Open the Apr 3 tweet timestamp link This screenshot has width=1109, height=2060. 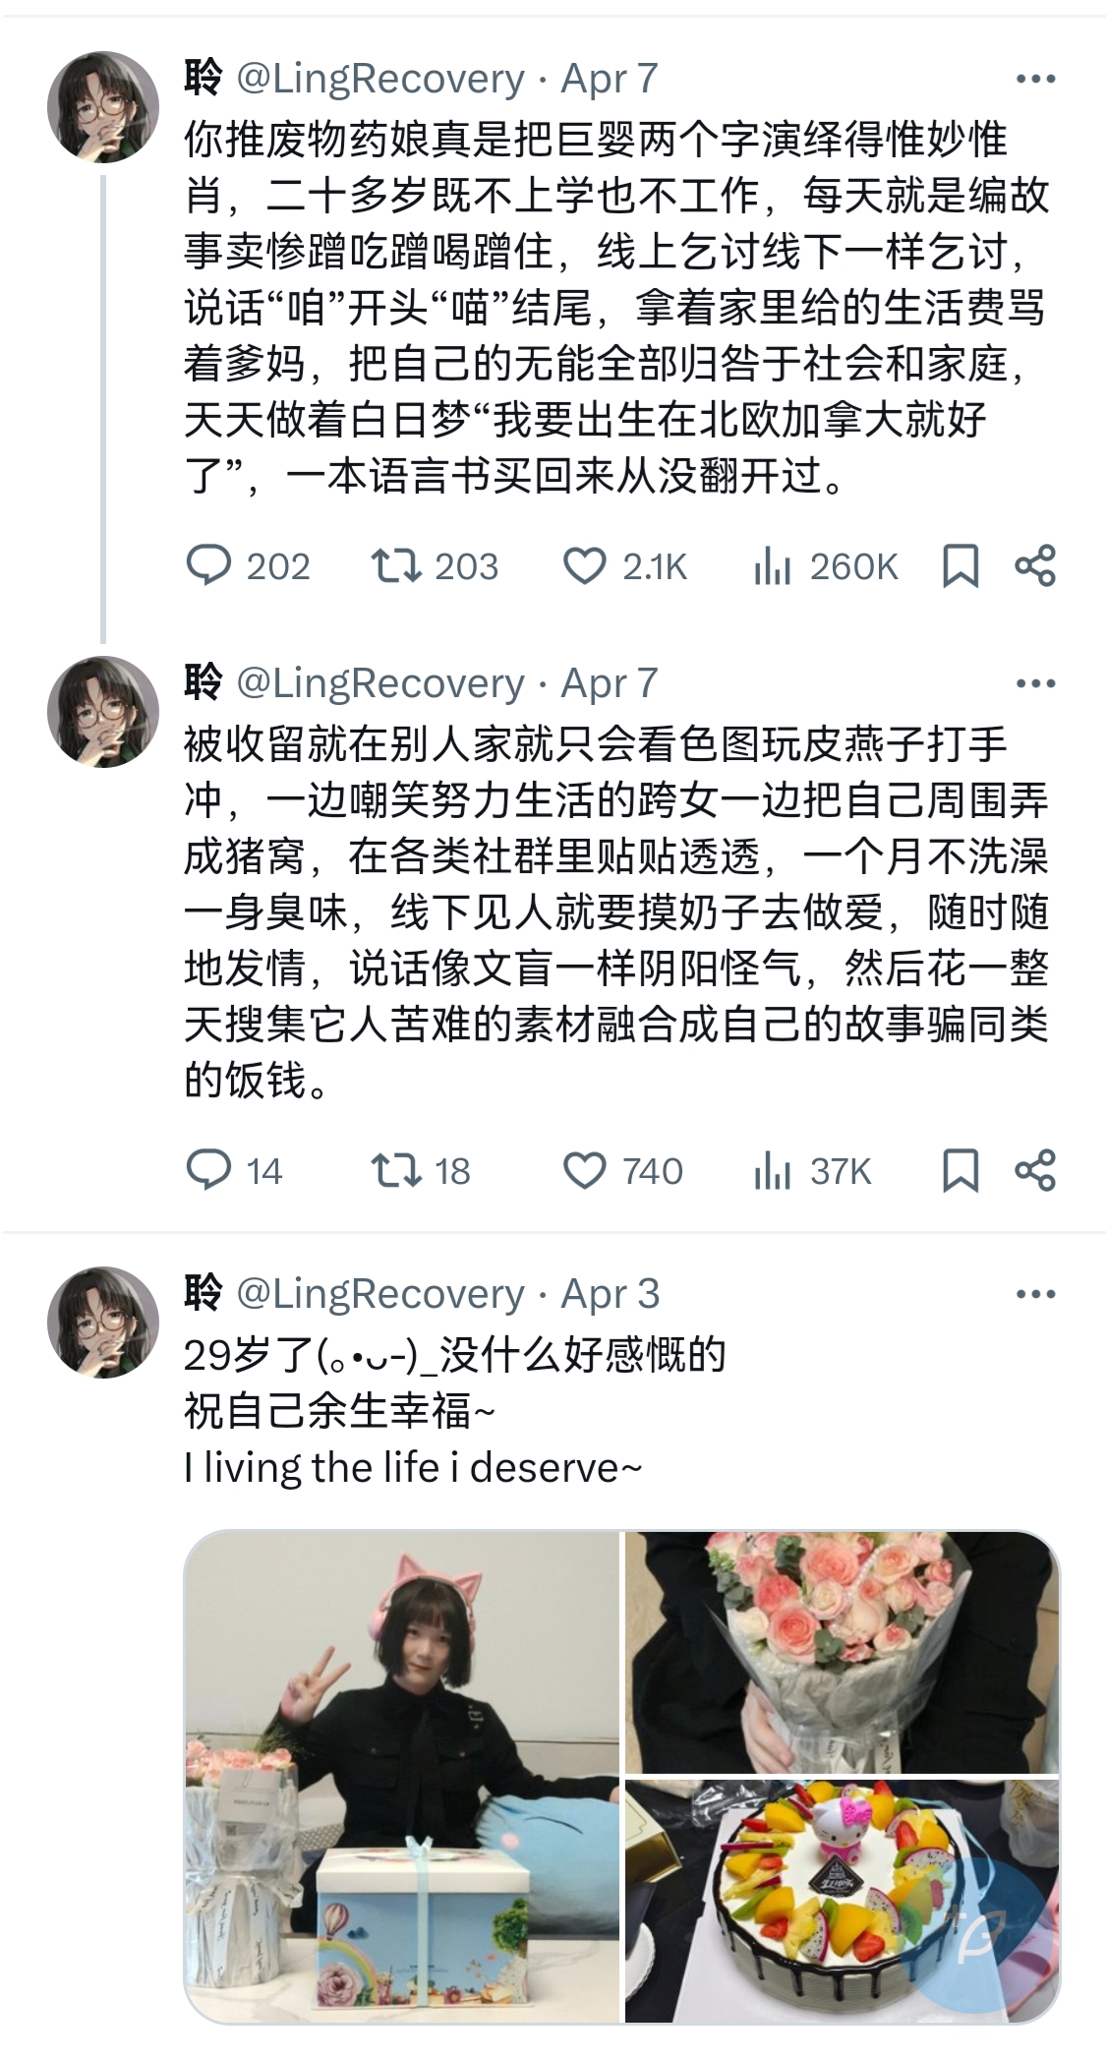click(610, 1294)
